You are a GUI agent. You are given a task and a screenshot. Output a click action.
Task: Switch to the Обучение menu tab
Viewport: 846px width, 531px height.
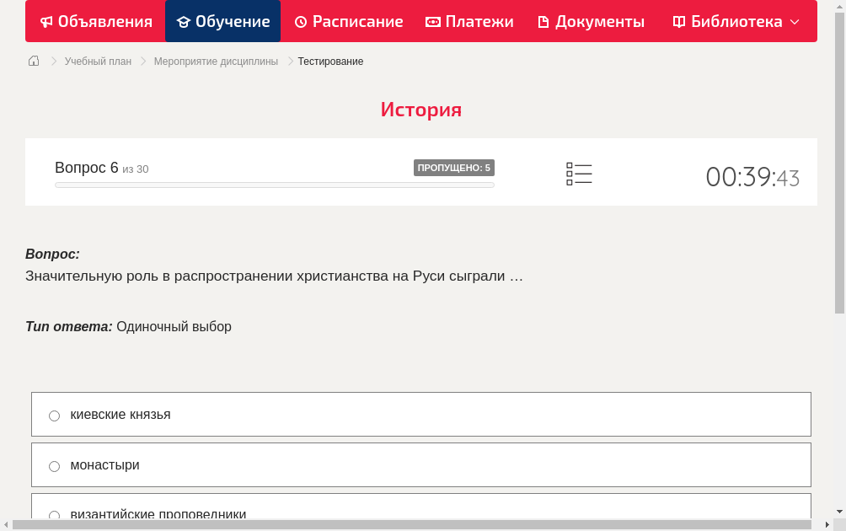pos(222,21)
